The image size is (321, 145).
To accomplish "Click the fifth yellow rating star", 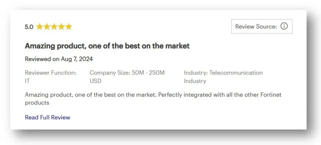I will (69, 27).
